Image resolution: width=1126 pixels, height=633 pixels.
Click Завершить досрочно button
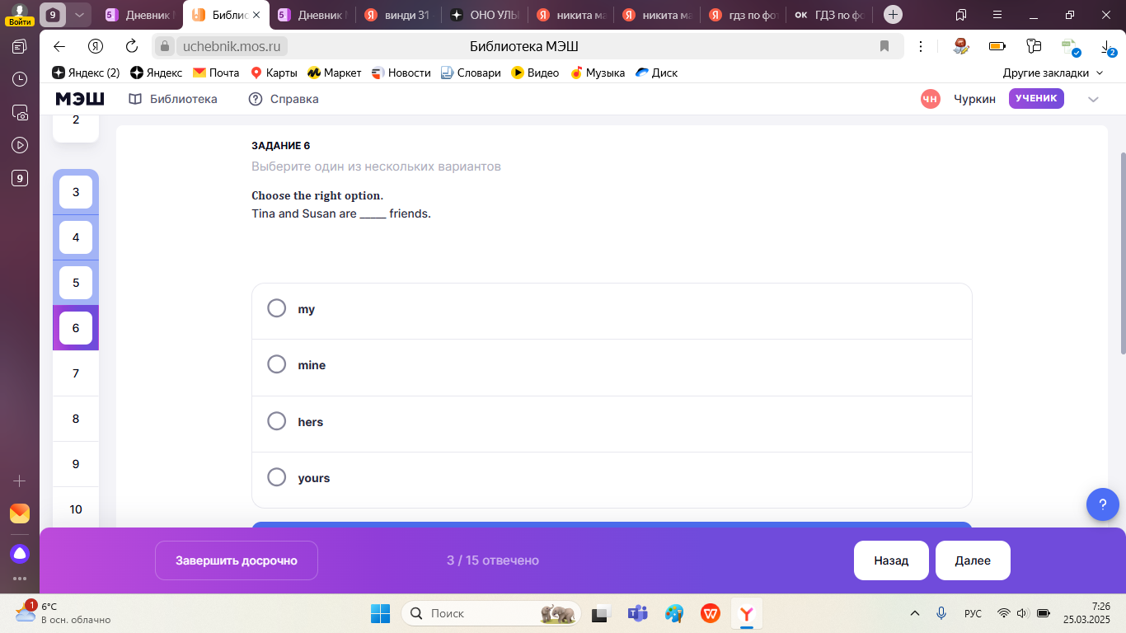[236, 560]
